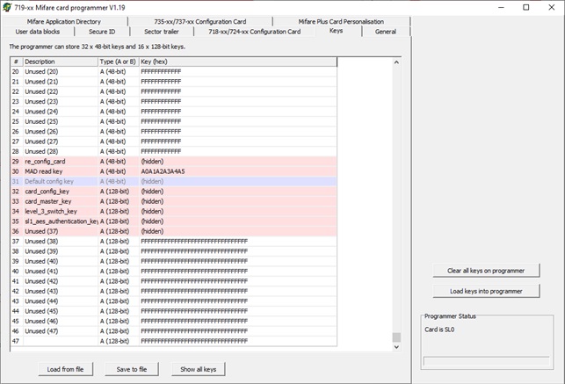This screenshot has width=565, height=384.
Task: Select the Unused (42) description
Action: [x=41, y=281]
